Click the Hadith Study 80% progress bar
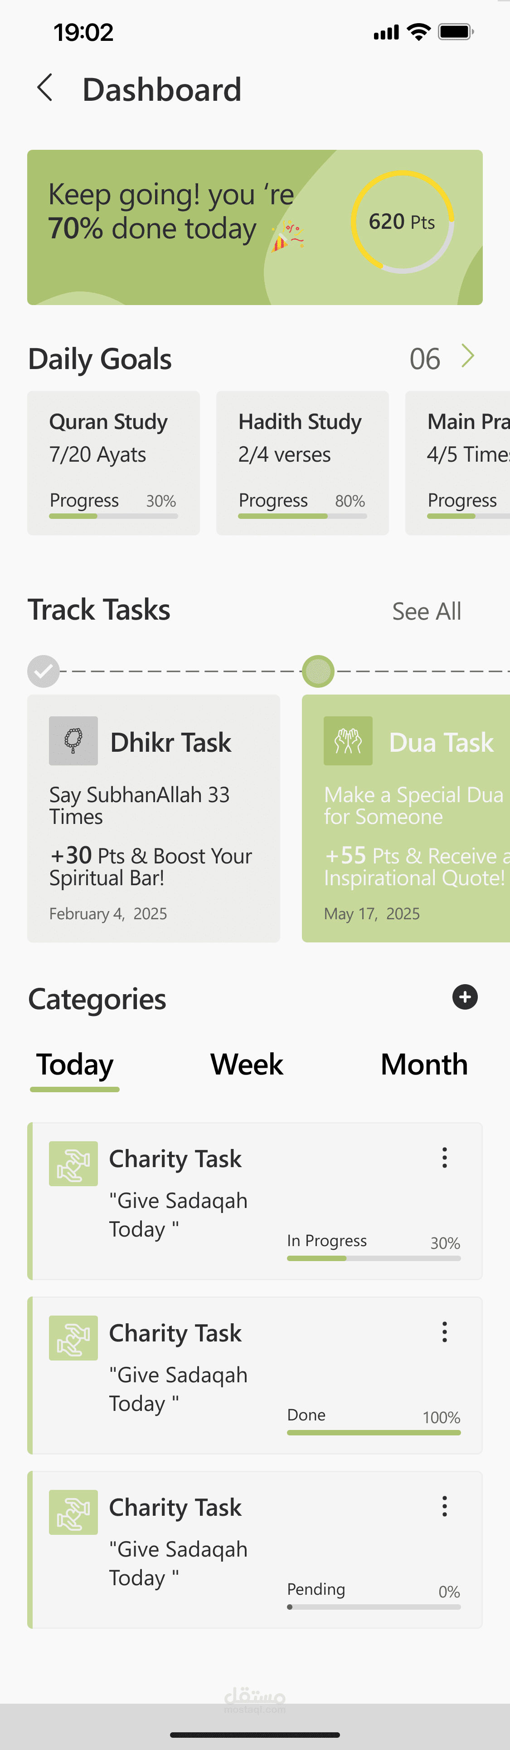This screenshot has height=1750, width=510. tap(302, 516)
